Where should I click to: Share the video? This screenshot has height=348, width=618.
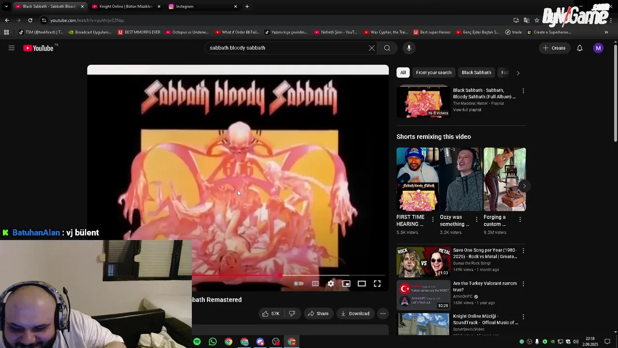pos(318,314)
